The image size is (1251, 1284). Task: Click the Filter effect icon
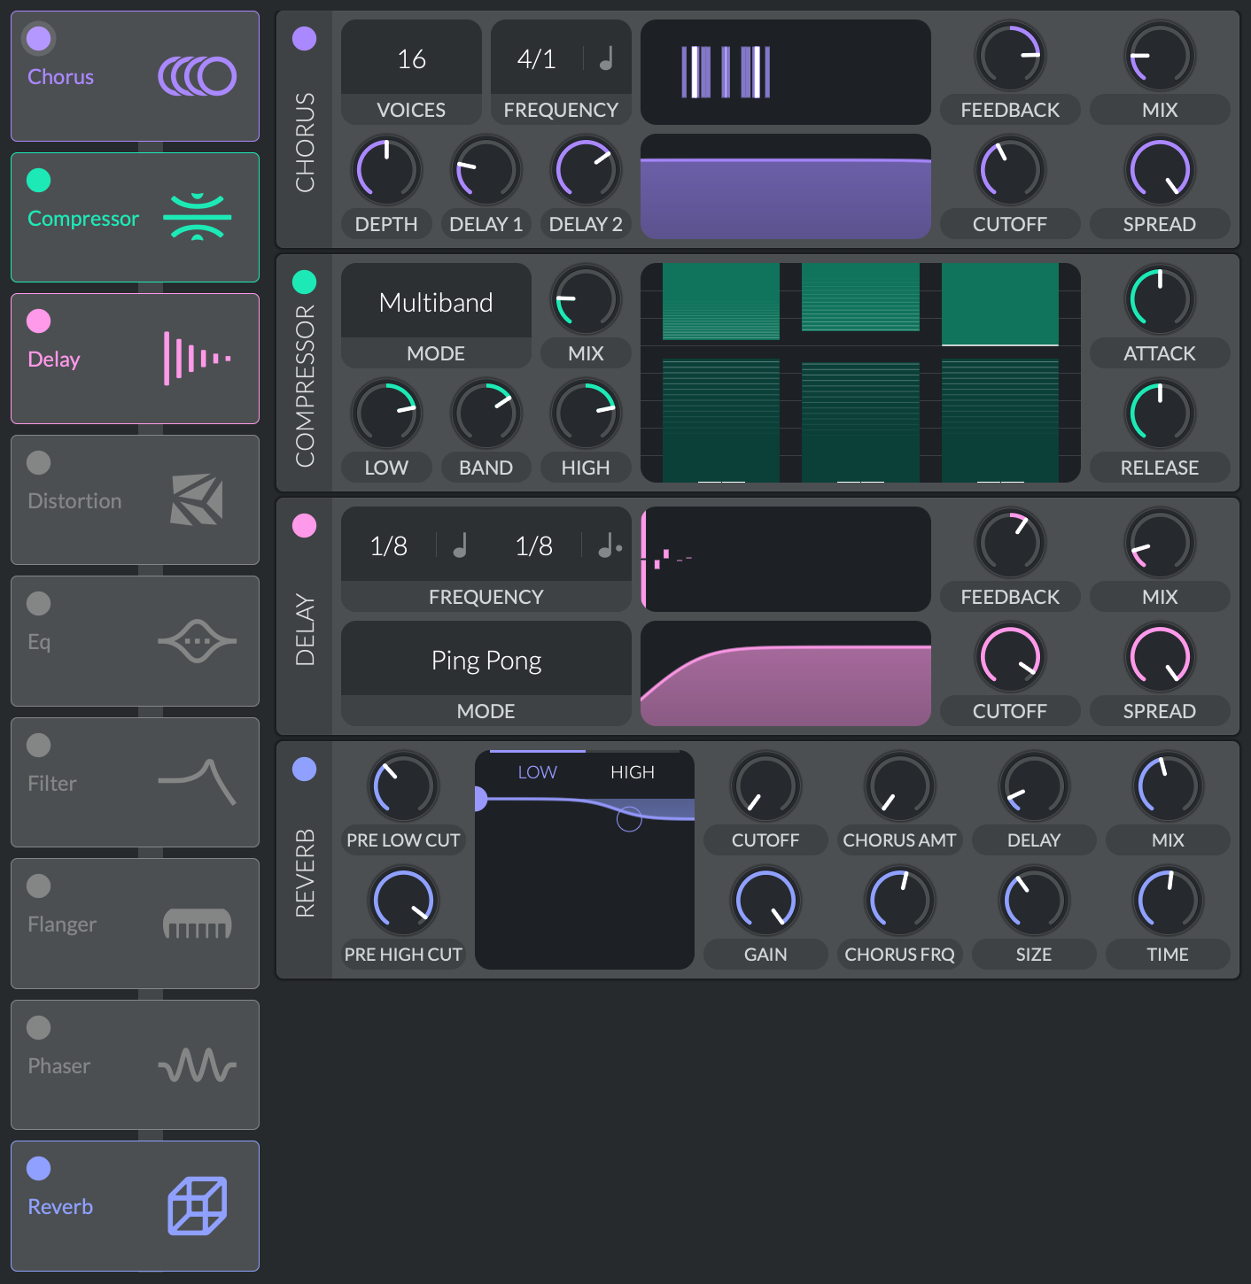pyautogui.click(x=197, y=782)
